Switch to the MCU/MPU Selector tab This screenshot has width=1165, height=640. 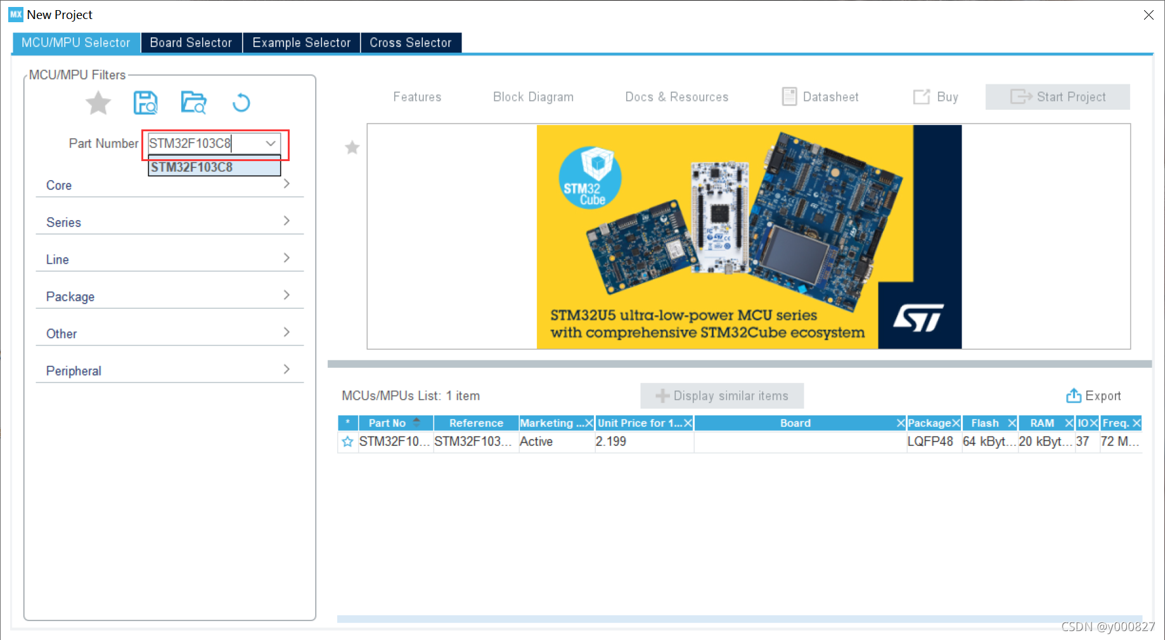pyautogui.click(x=76, y=42)
